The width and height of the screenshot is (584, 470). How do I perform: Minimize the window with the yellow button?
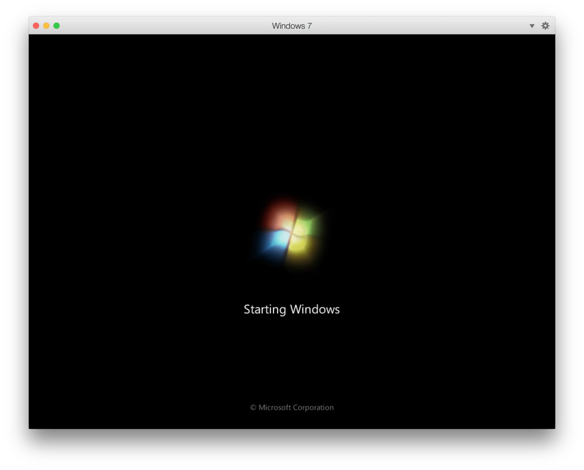pos(46,26)
